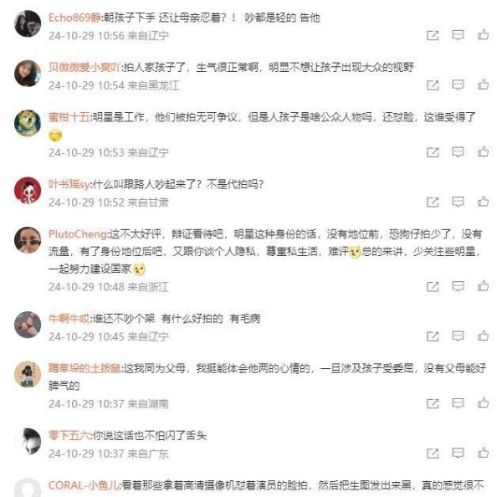502x497 pixels.
Task: Open 叶书瑶sy's red avatar thumbnail
Action: [28, 190]
